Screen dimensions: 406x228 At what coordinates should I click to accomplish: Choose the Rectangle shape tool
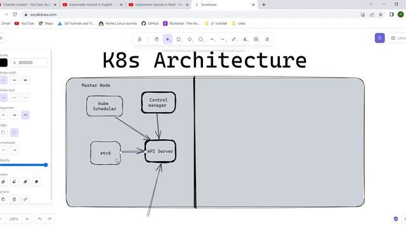pos(179,39)
